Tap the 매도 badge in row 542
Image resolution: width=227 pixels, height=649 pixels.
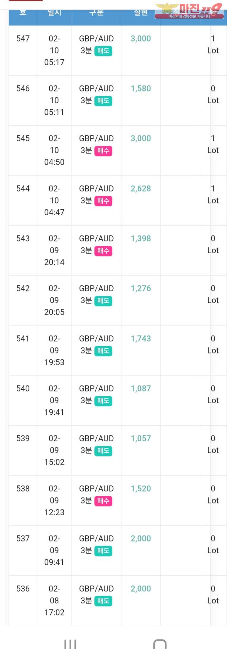(103, 301)
